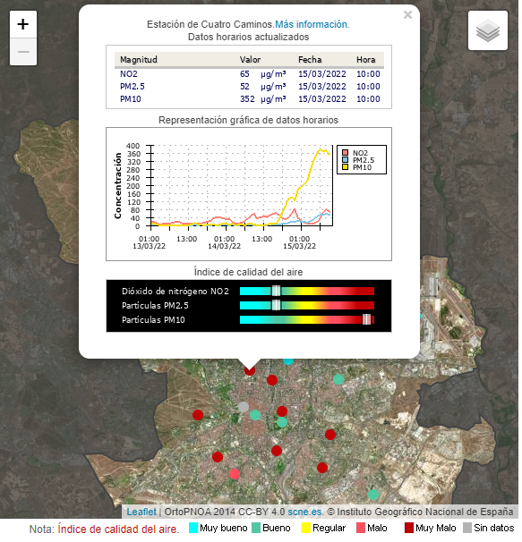Click the Hora column header

pos(366,59)
